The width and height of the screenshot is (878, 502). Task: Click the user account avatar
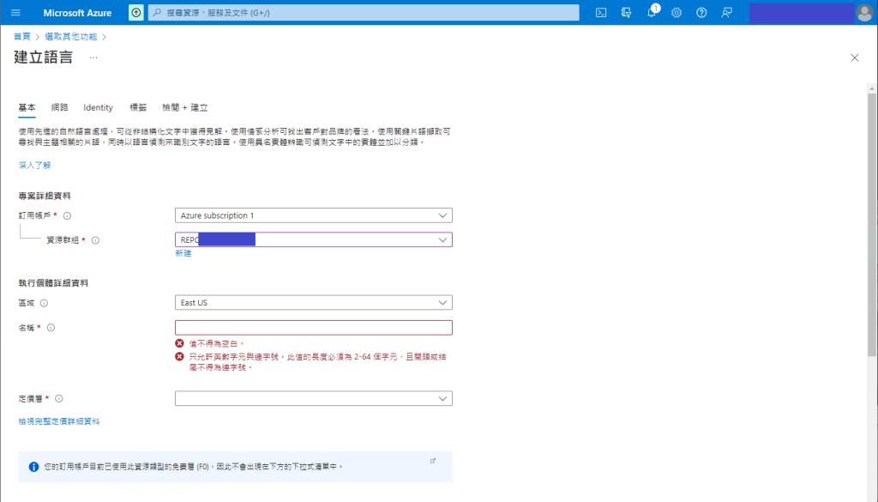click(864, 13)
